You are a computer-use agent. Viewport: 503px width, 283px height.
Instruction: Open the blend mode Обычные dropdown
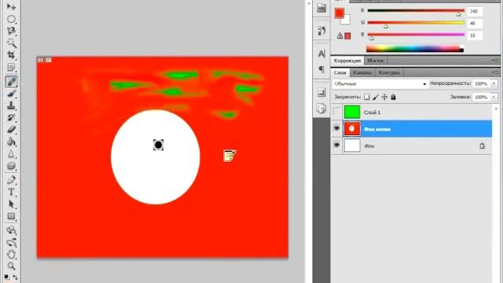[x=380, y=84]
